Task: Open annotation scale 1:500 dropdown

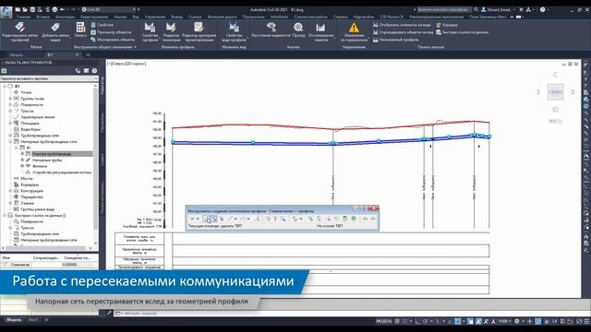Action: tap(505, 322)
